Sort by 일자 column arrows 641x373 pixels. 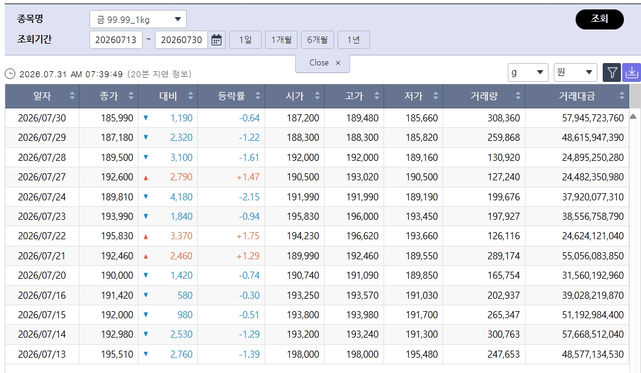tap(72, 95)
